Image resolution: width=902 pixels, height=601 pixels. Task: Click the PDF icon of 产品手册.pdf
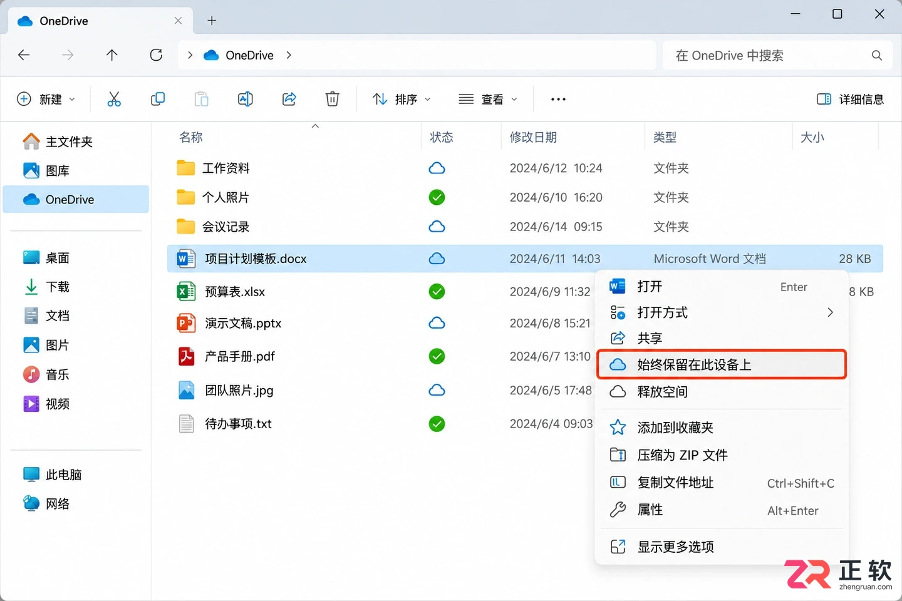(x=185, y=356)
